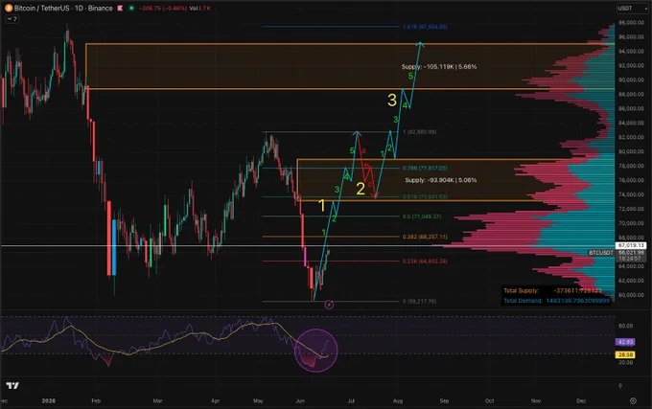Open the USDT currency dropdown

tap(633, 9)
